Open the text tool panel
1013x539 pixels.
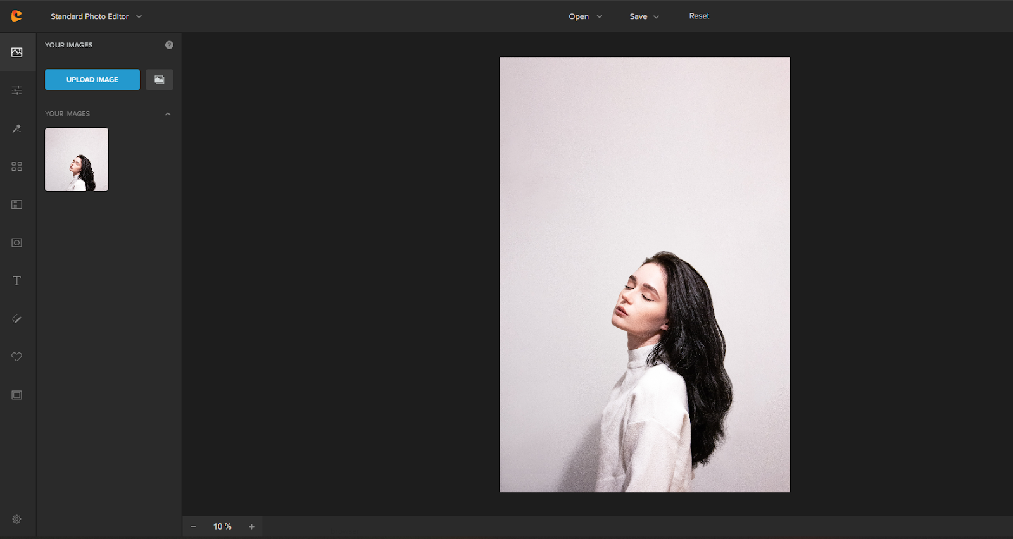[x=17, y=281]
